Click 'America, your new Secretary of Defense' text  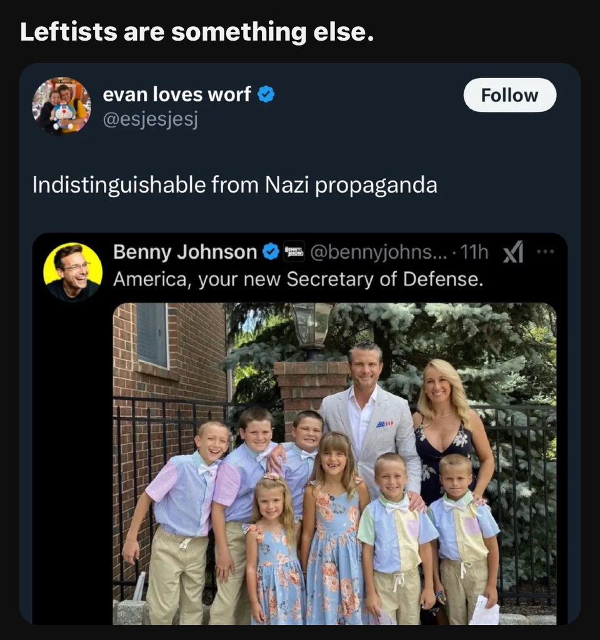[297, 279]
